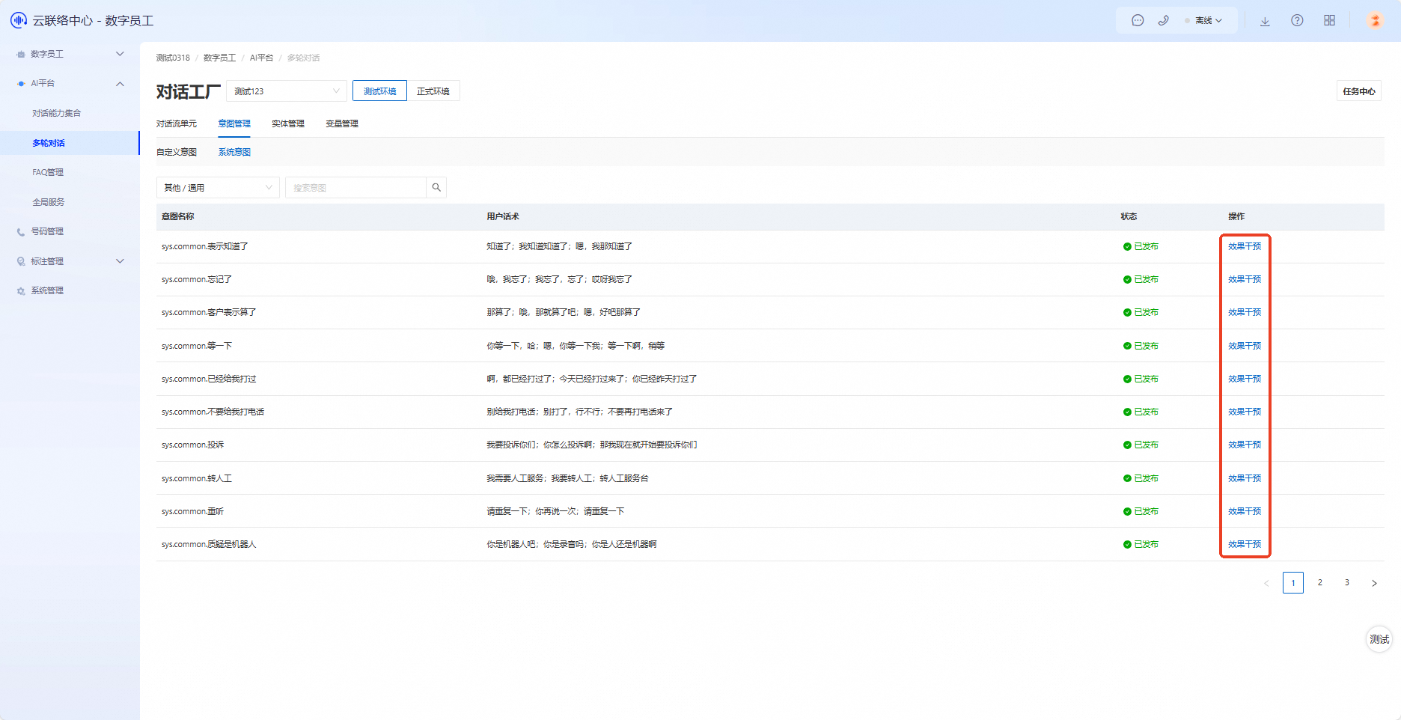Click intent name sys.common.等一下
1401x720 pixels.
click(x=197, y=346)
